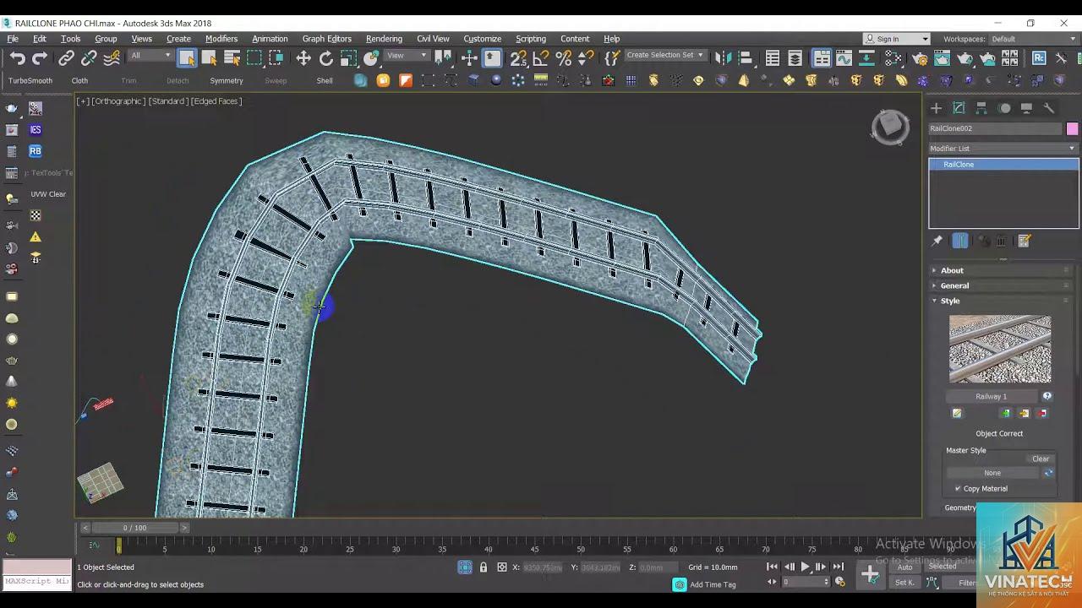Expand the About rollout
Image resolution: width=1082 pixels, height=608 pixels.
(x=1002, y=270)
